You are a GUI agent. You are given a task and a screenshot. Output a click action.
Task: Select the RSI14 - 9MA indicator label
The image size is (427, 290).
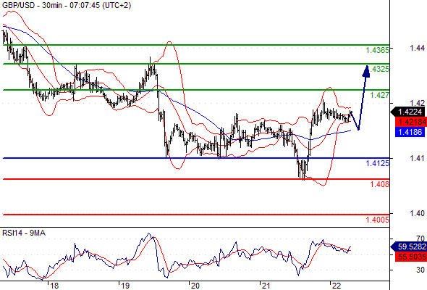click(24, 233)
